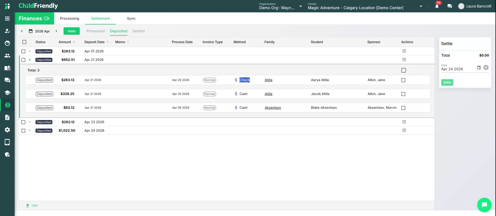Show the Processed filter tab

pos(96,31)
